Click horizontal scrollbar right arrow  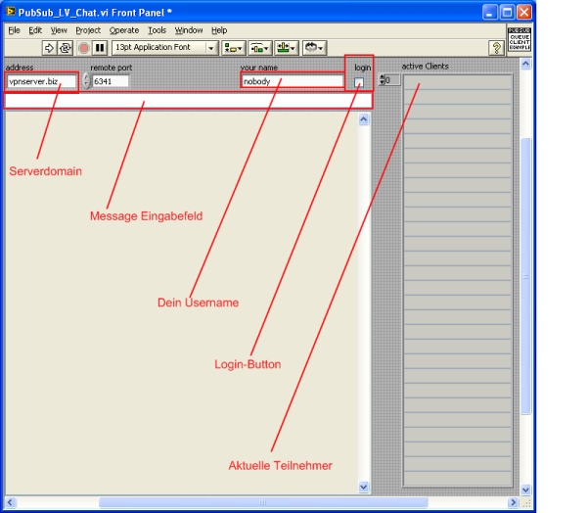point(513,502)
